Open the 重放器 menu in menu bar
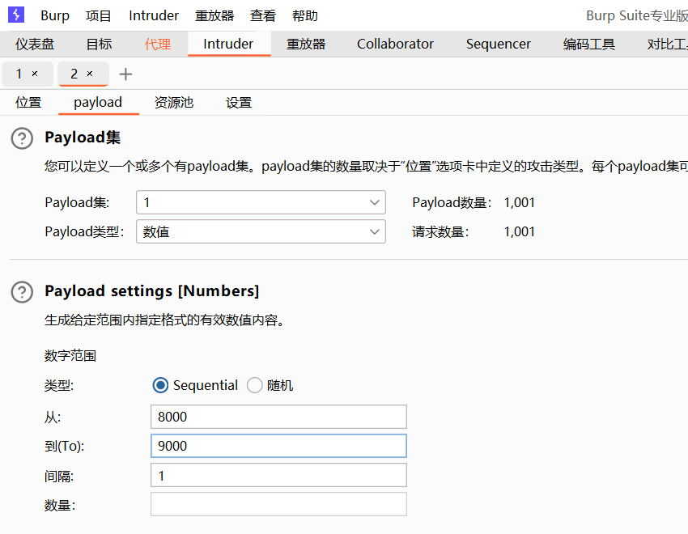Viewport: 688px width, 534px height. click(x=214, y=16)
